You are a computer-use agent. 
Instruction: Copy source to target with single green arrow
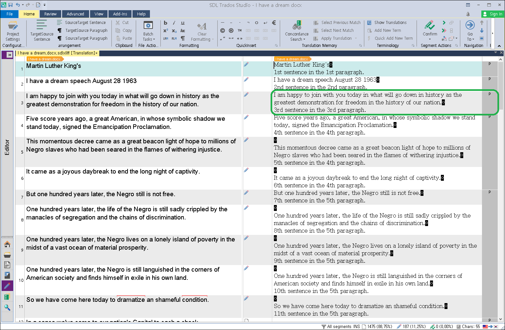[444, 23]
